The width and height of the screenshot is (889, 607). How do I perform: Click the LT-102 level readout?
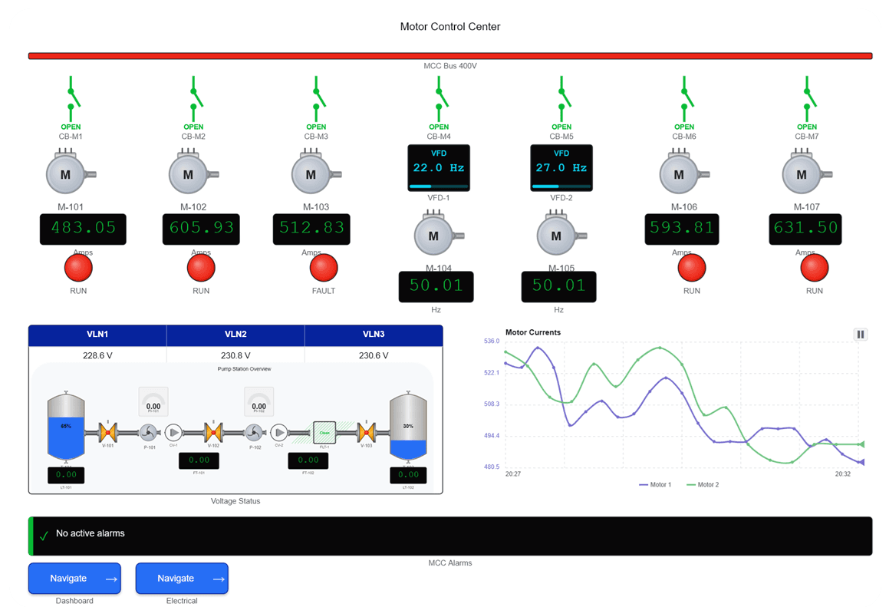(x=408, y=475)
